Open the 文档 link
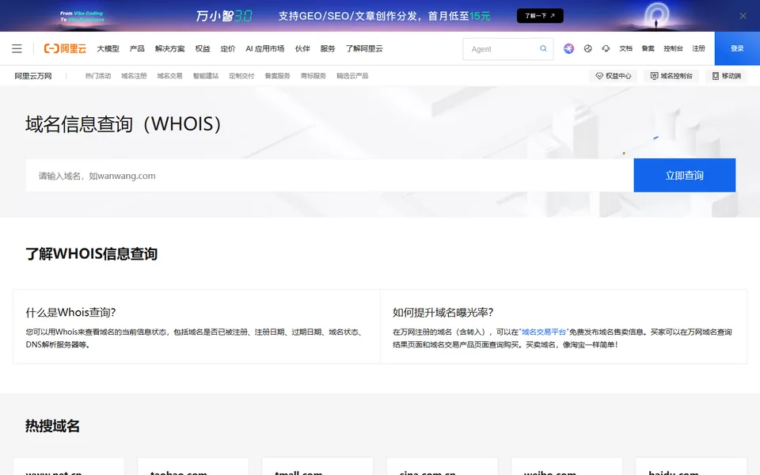 [x=625, y=48]
